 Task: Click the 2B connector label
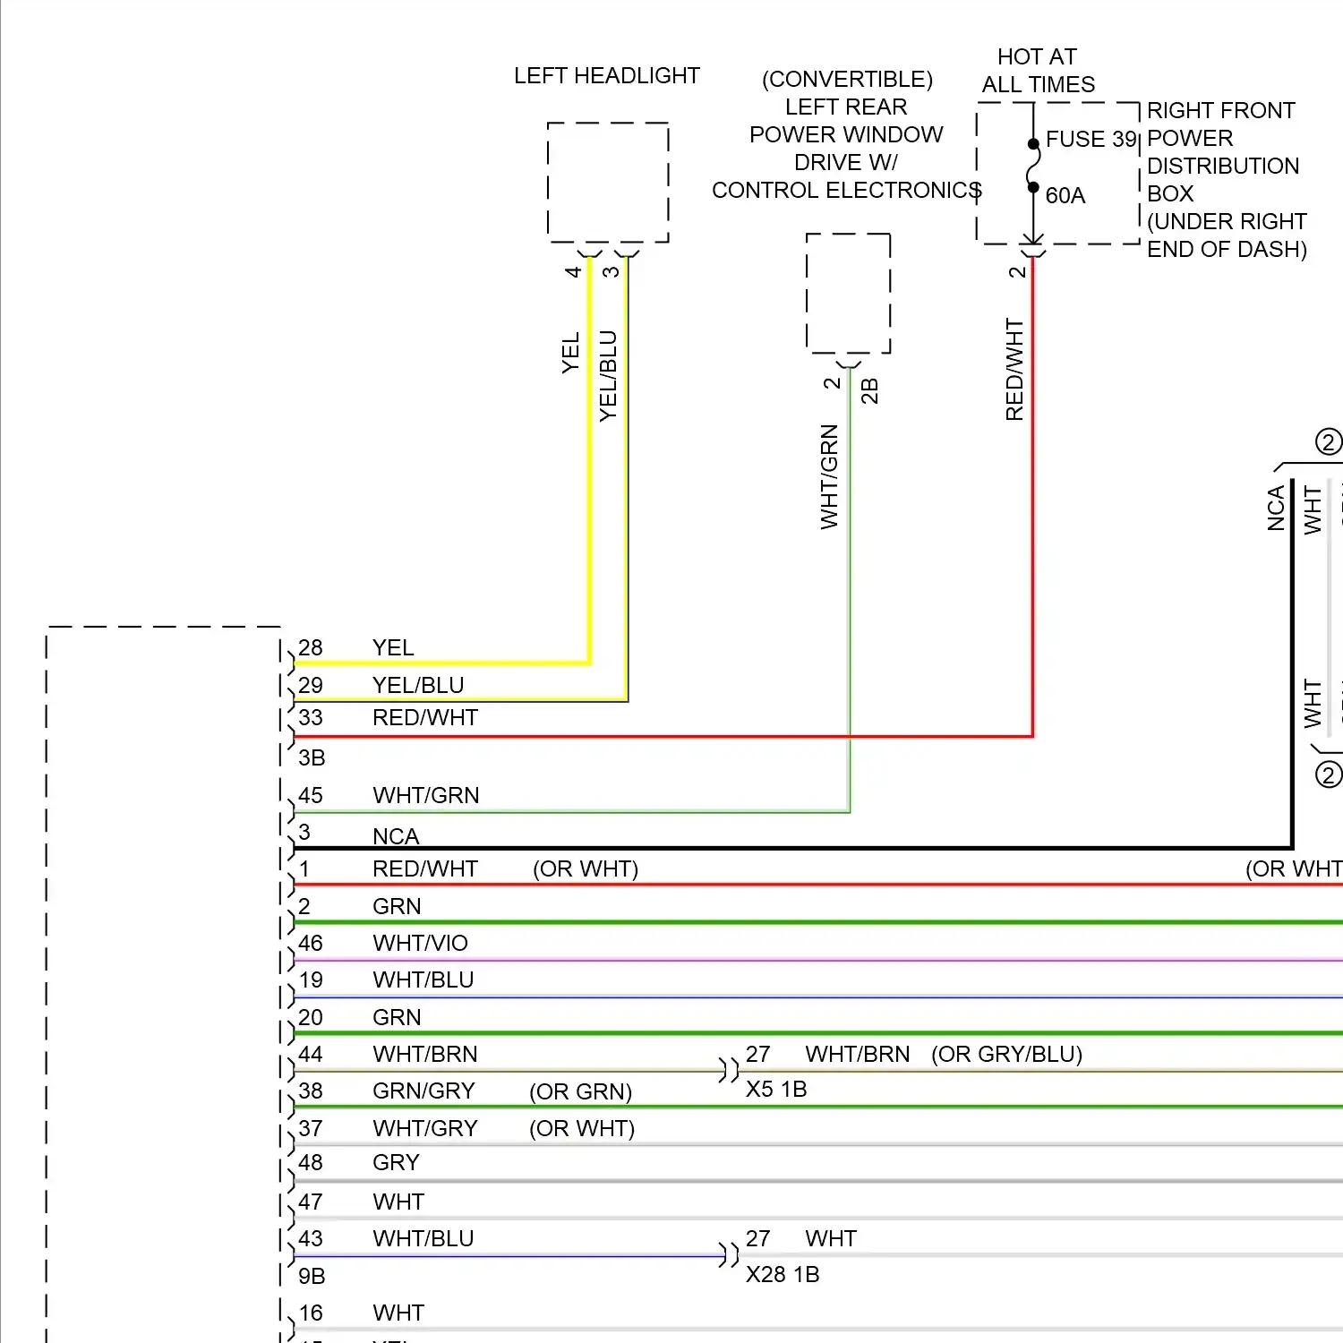869,390
